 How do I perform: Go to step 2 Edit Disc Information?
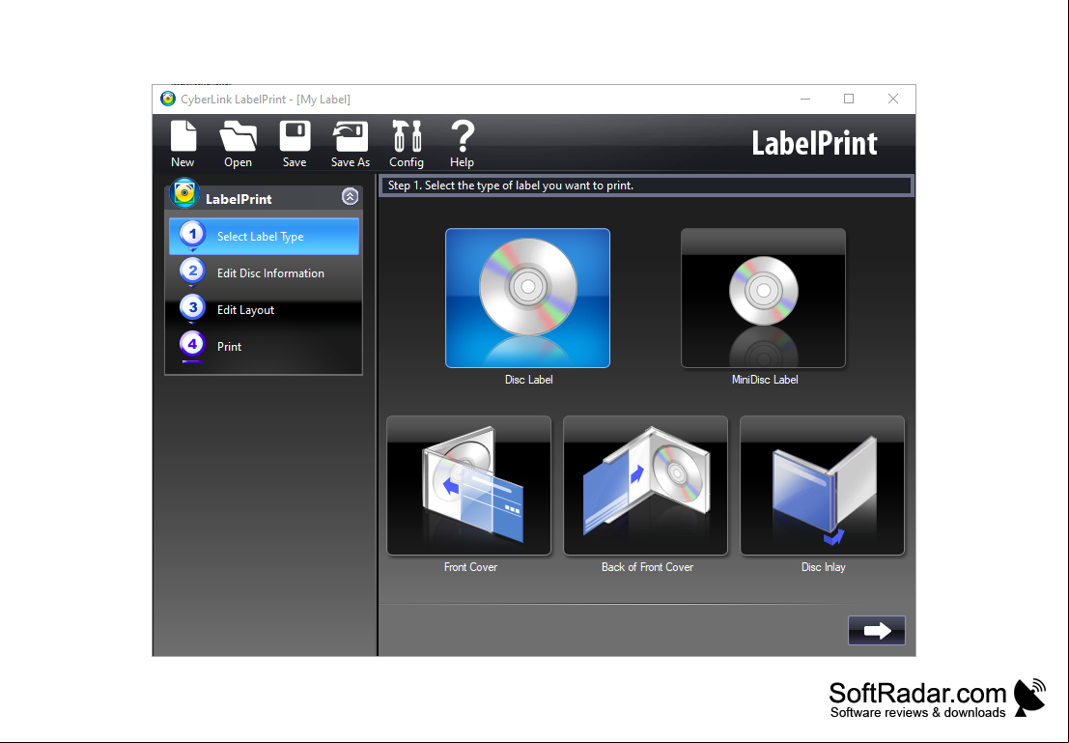click(264, 272)
